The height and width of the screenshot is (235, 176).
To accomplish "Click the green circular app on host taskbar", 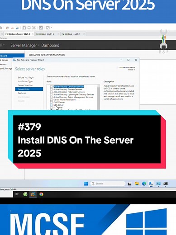I will pos(25,194).
